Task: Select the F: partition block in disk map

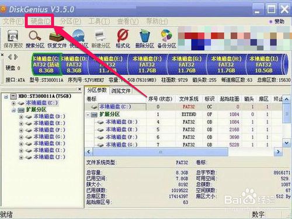Action: point(147,64)
